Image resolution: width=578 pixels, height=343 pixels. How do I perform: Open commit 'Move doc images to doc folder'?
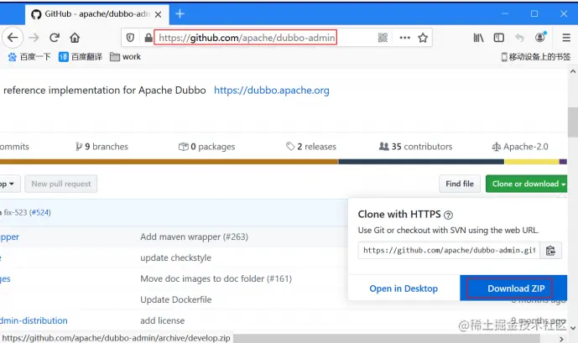(216, 279)
